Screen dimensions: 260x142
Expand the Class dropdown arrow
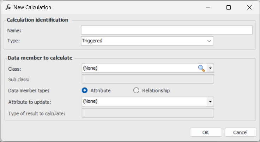point(211,68)
